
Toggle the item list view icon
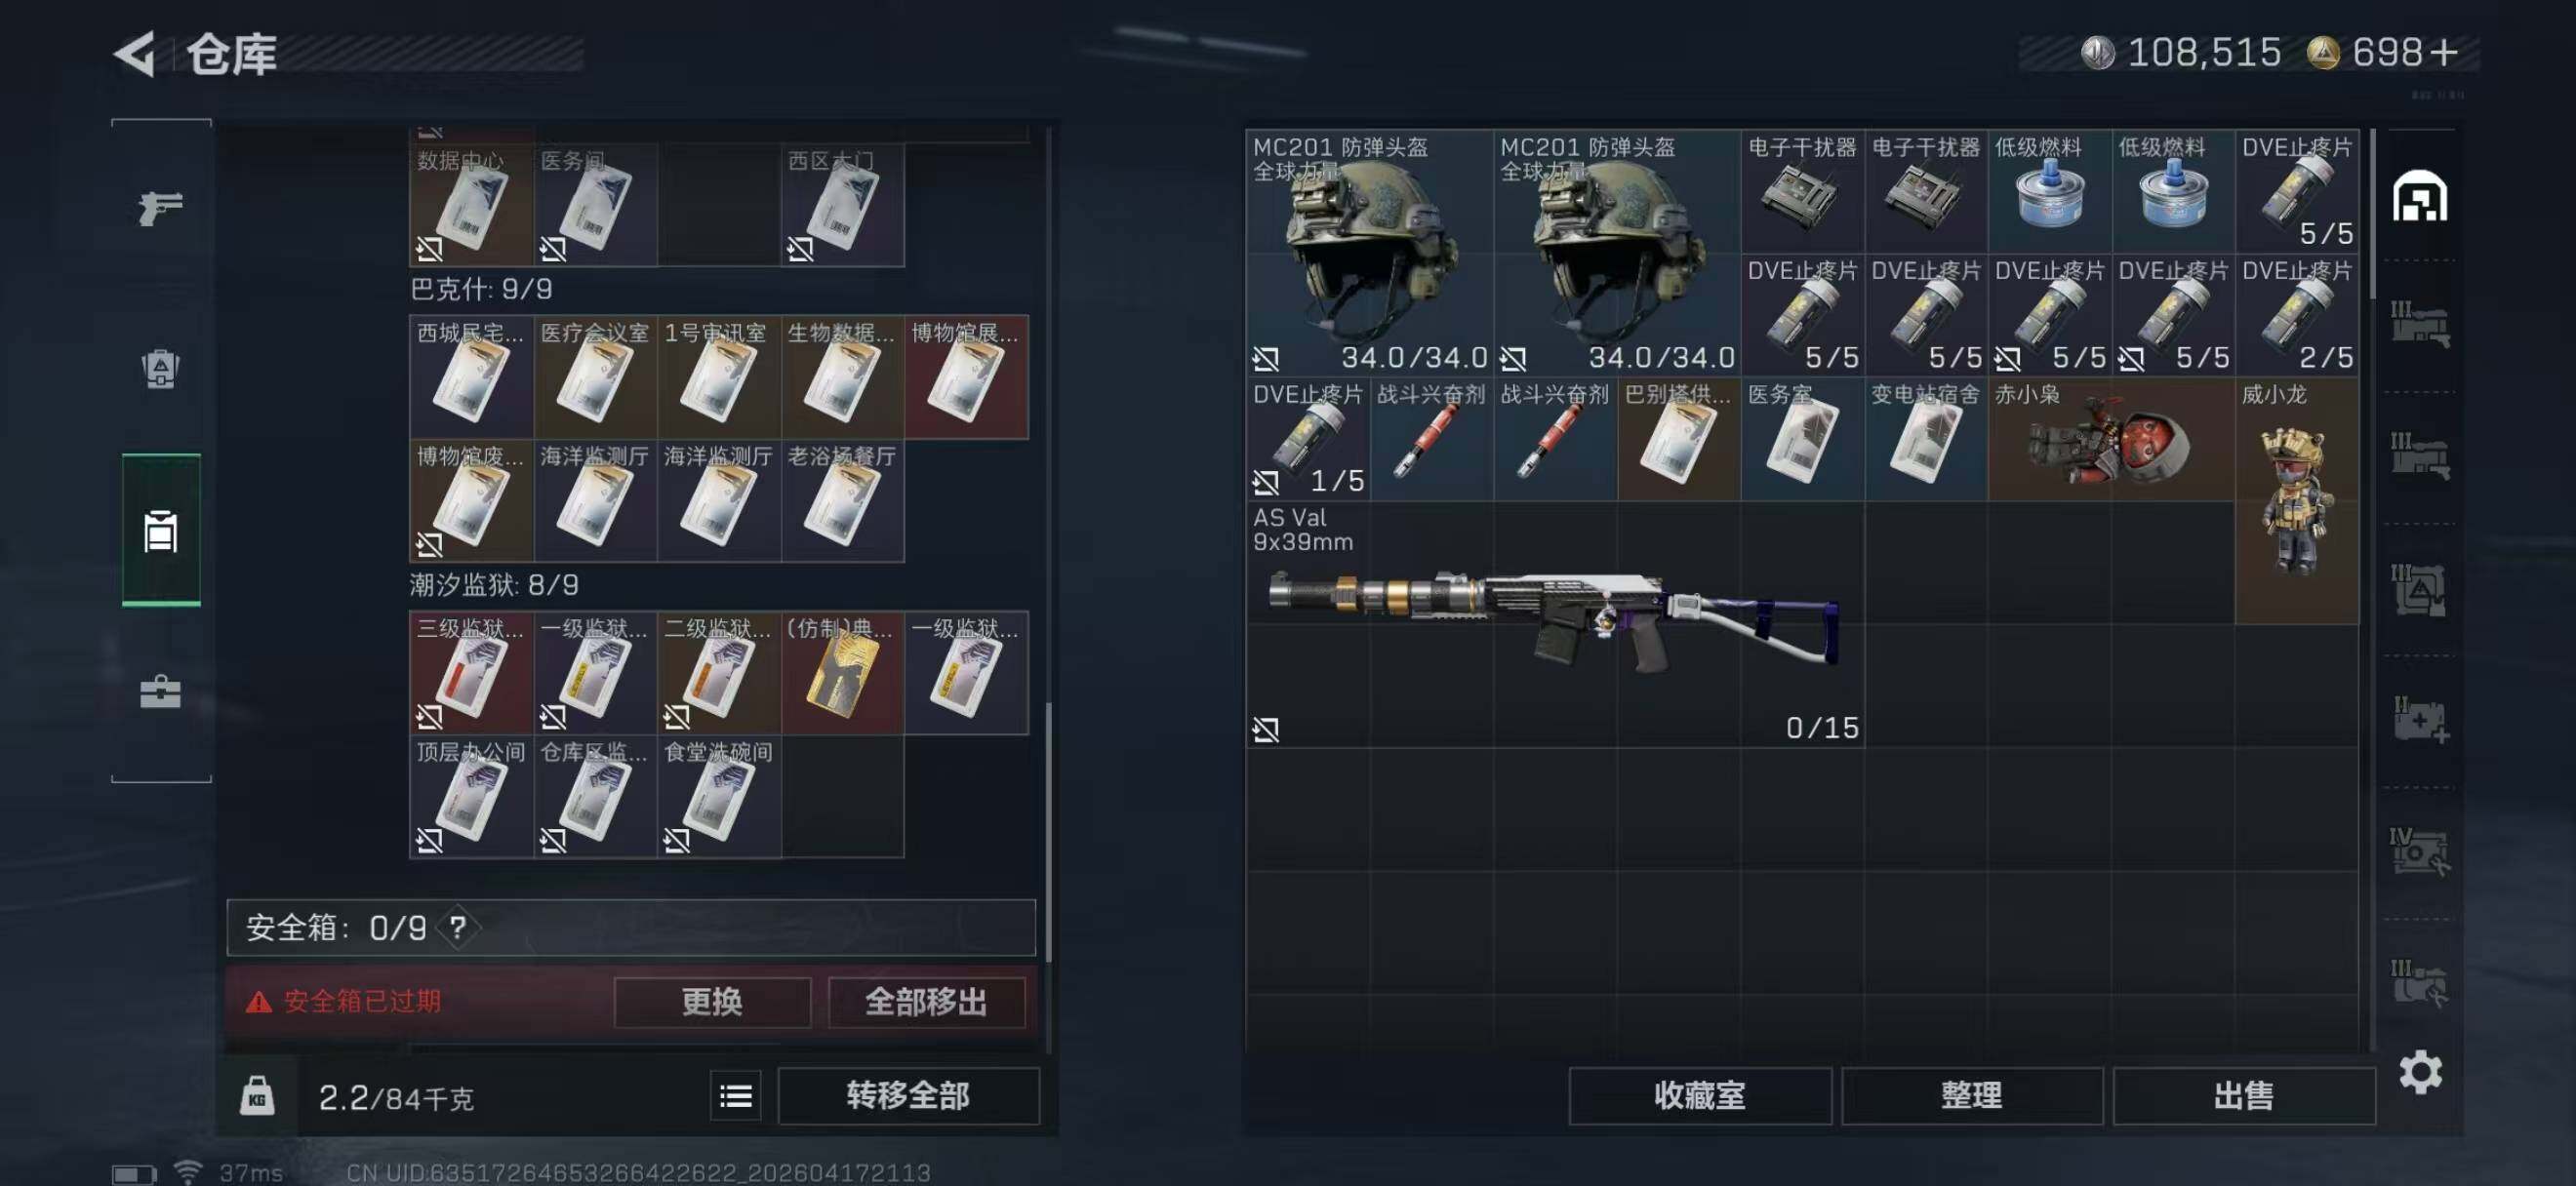pos(735,1096)
